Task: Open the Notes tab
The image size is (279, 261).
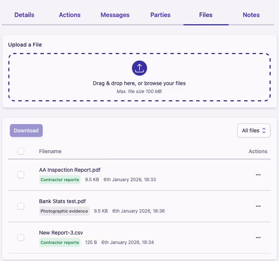Action: click(x=251, y=15)
